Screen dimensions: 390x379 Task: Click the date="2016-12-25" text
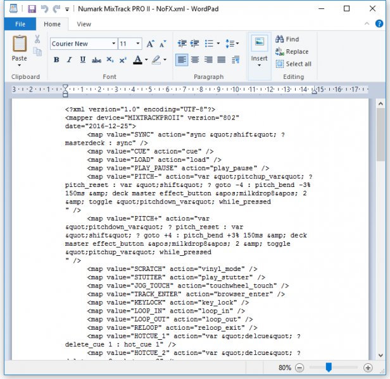coord(101,126)
